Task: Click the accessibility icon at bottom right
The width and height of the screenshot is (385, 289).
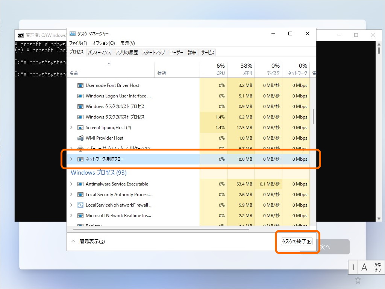Action: 358,280
